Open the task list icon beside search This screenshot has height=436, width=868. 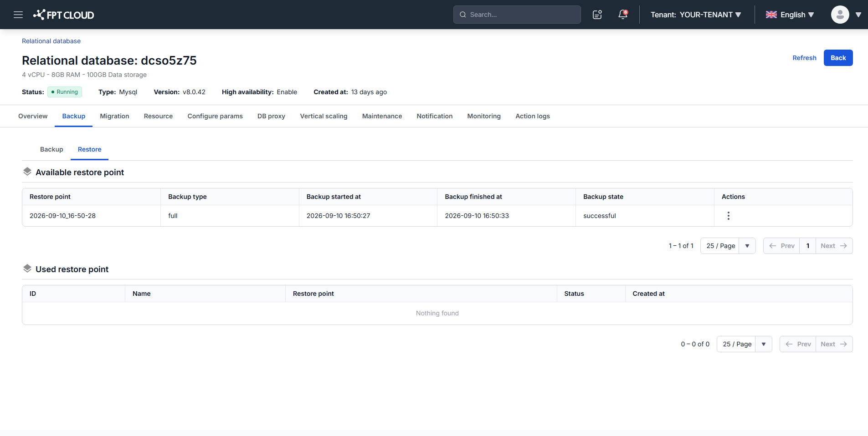pos(597,15)
